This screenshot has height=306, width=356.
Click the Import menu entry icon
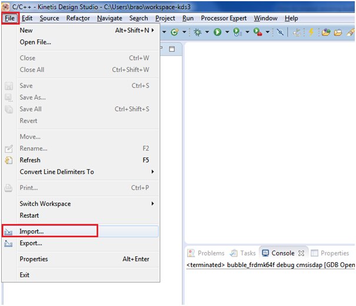8,232
